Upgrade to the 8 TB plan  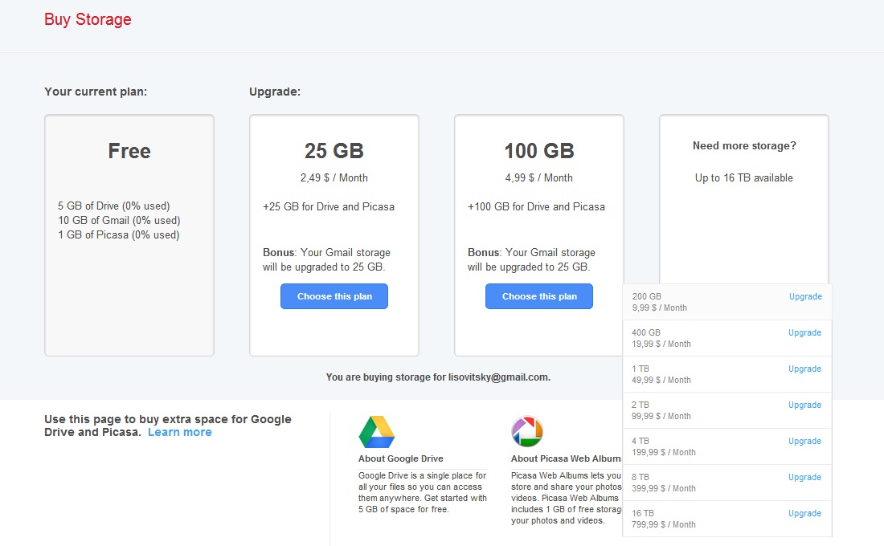click(804, 477)
